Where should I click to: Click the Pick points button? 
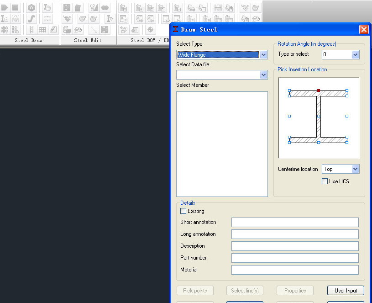click(x=195, y=291)
